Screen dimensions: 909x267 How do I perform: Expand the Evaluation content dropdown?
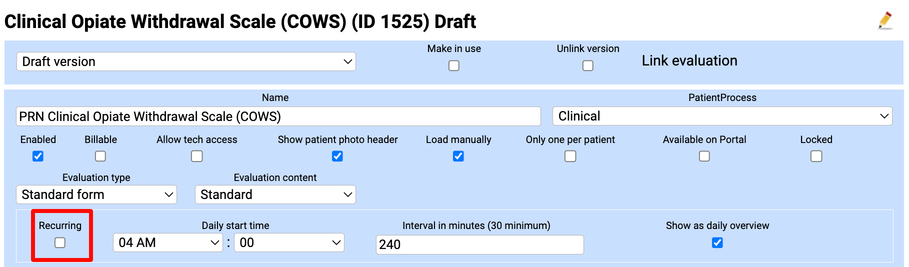(x=275, y=194)
